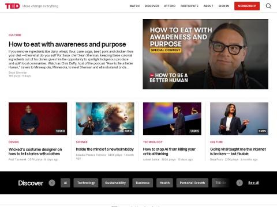Select the Sustainability topic chip
This screenshot has width=277, height=207.
click(x=115, y=183)
